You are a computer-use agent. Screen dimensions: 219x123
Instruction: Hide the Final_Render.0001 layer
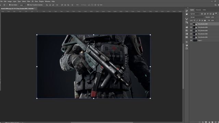pos(191,37)
